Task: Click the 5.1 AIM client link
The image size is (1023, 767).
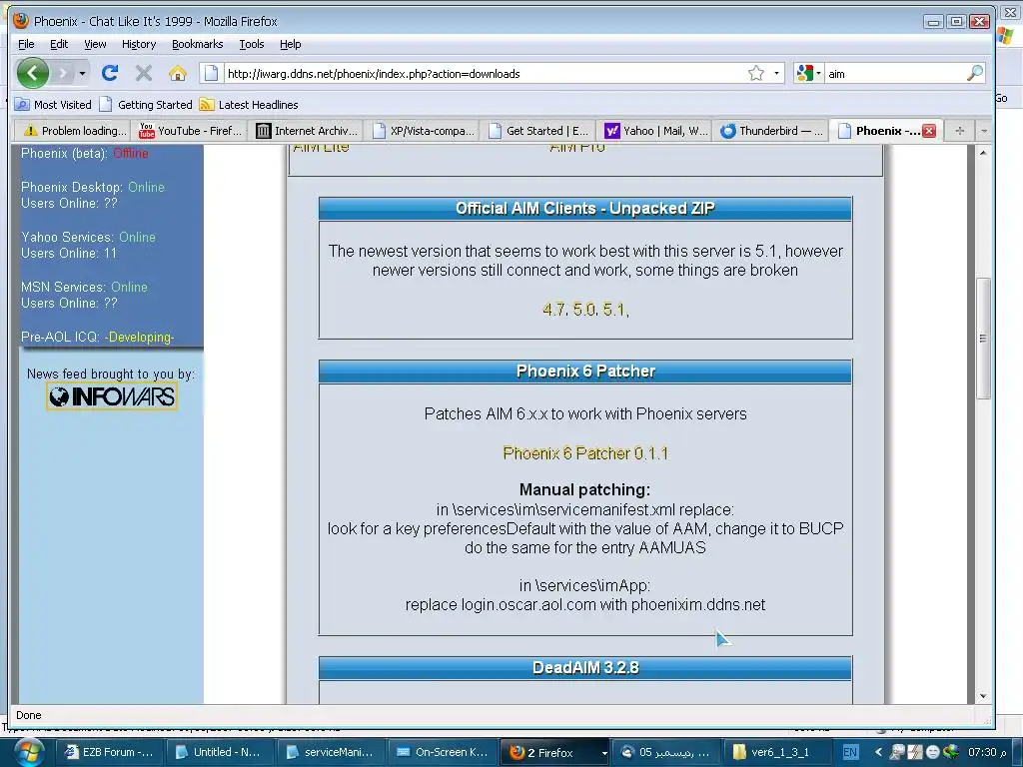Action: pyautogui.click(x=614, y=310)
